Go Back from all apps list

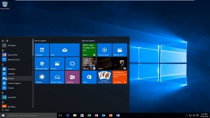coord(6,110)
